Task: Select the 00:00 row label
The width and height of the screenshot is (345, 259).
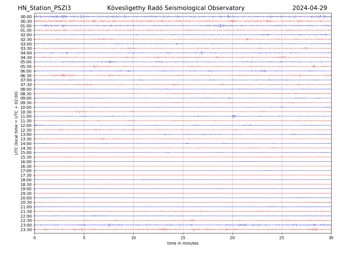Action: (26, 17)
